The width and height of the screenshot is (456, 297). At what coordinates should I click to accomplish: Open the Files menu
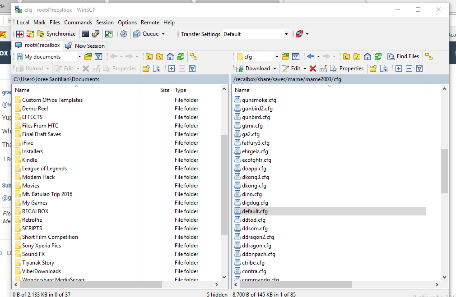(55, 23)
